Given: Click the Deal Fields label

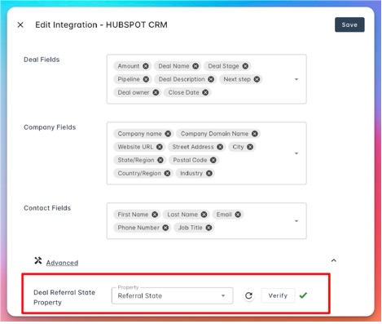Looking at the screenshot, I should 42,60.
